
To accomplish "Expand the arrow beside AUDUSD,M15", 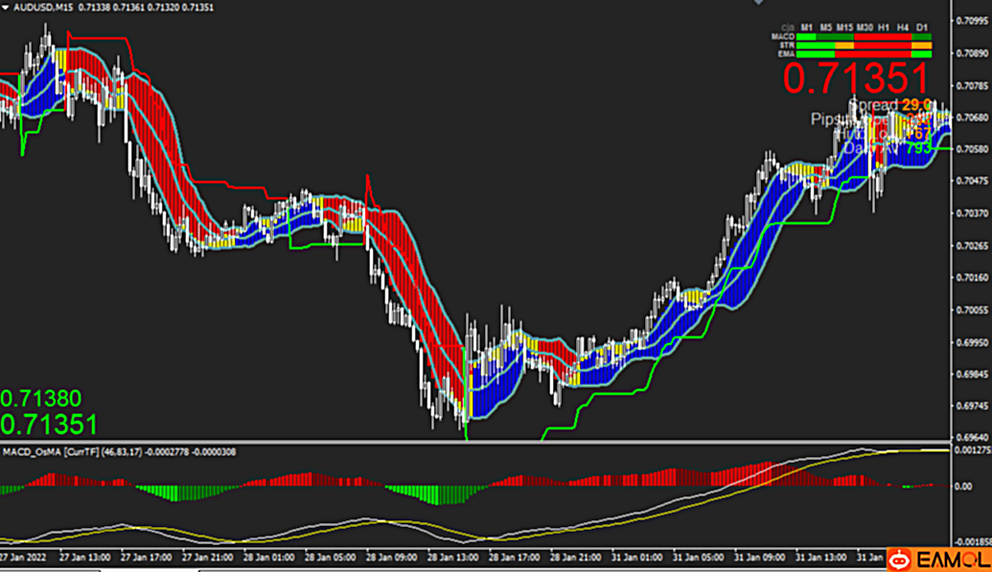I will point(7,7).
